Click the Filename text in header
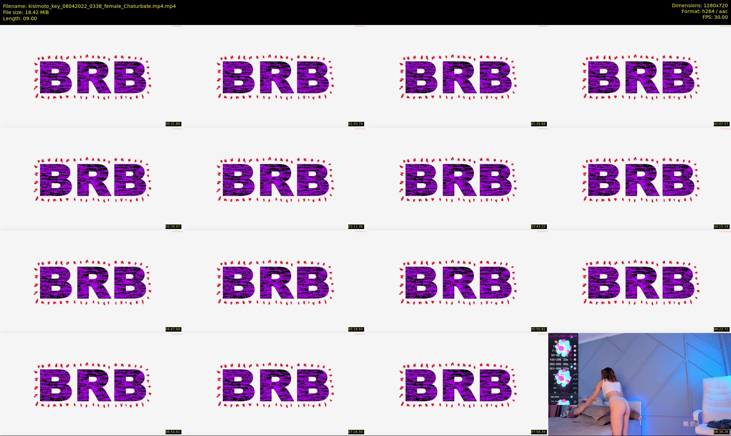 click(89, 6)
